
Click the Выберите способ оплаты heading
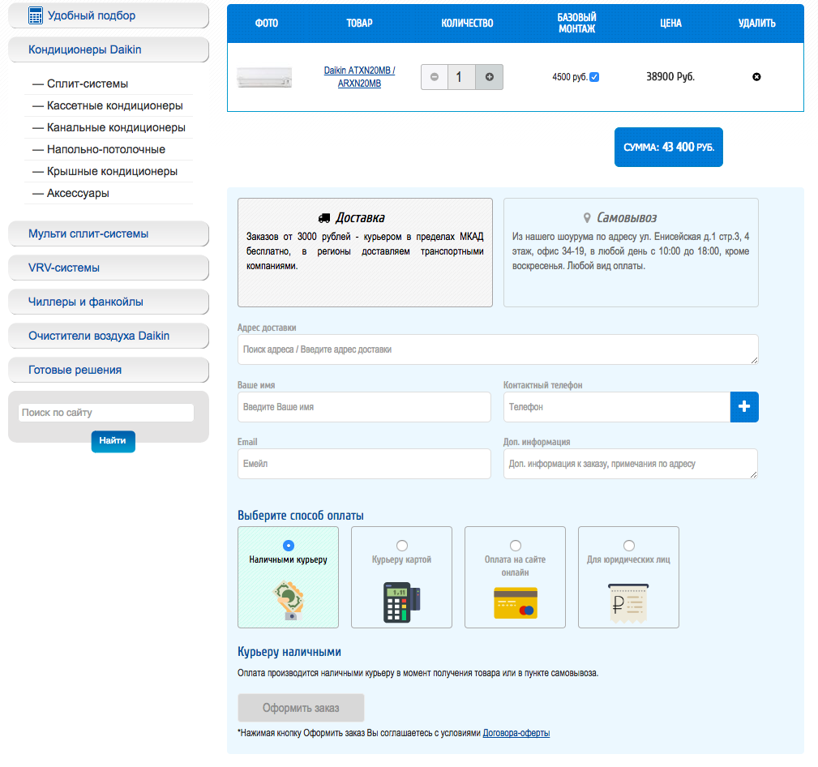(x=301, y=516)
